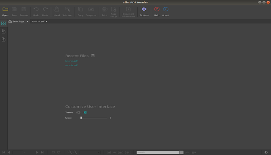Viewport: 271px width, 155px height.
Task: Open the About info icon
Action: click(x=166, y=9)
